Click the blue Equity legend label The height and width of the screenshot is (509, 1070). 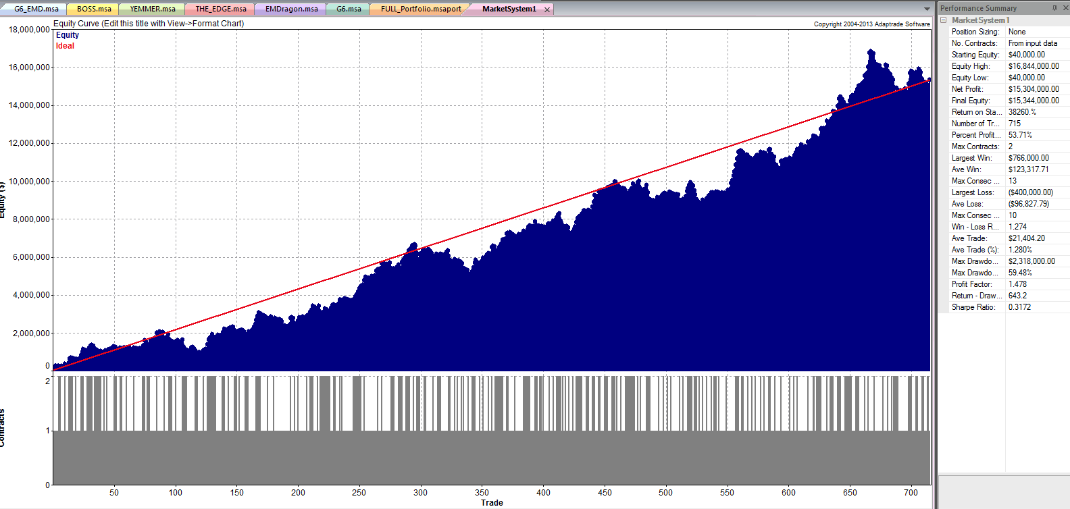click(68, 35)
